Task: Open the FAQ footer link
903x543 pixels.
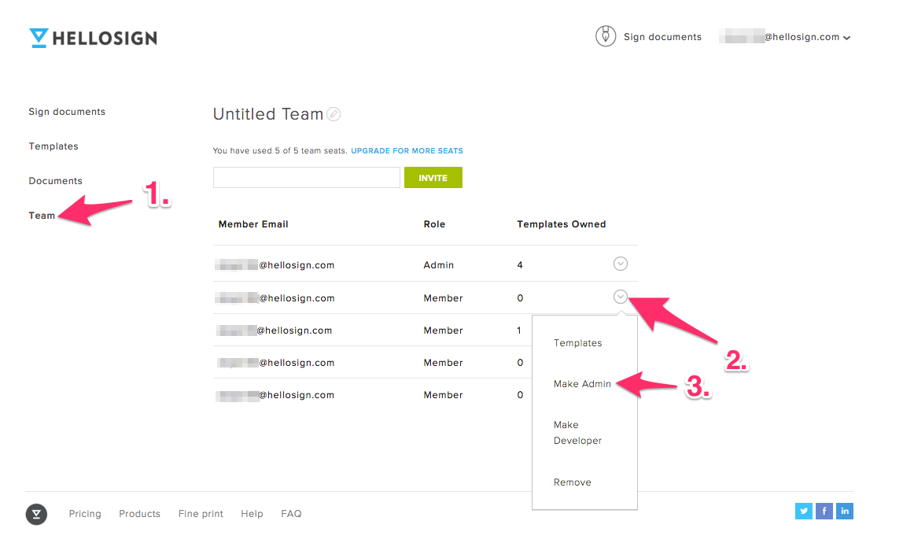Action: coord(291,514)
